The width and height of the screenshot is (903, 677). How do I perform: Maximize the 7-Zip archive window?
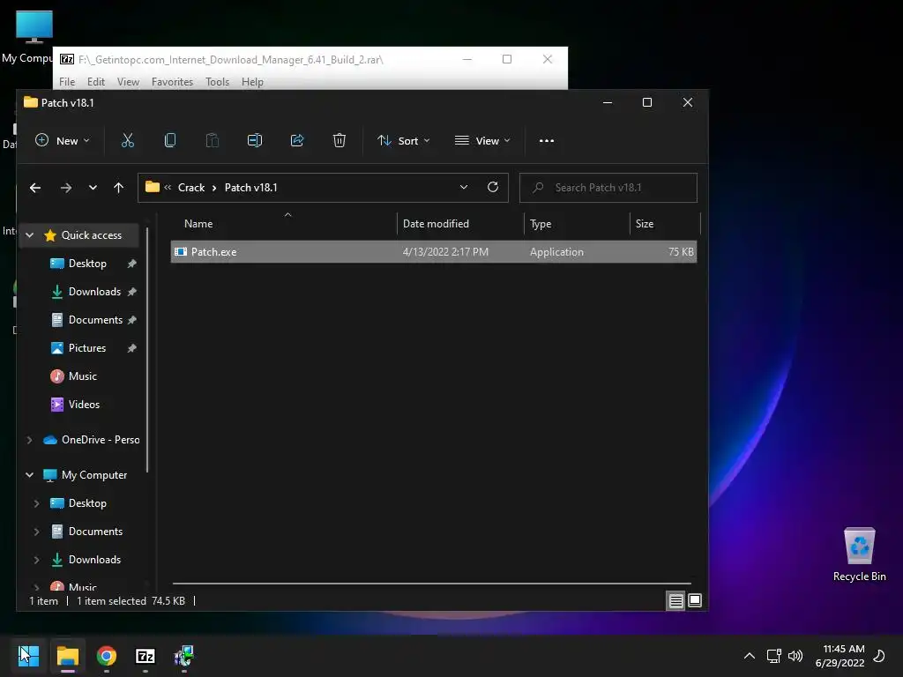pos(507,59)
